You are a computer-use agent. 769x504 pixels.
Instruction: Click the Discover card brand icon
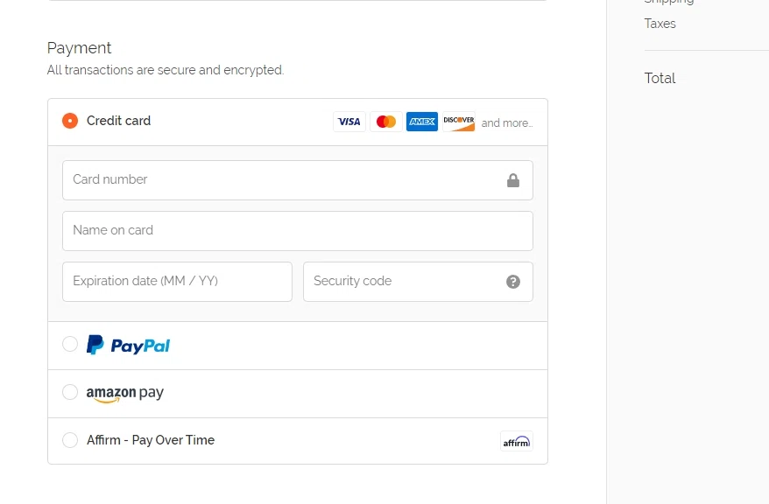click(x=458, y=121)
